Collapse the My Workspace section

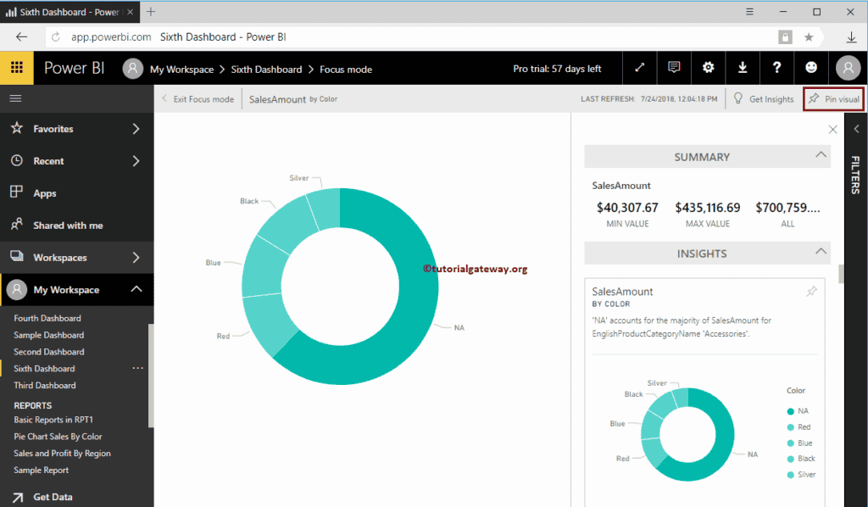click(x=136, y=290)
